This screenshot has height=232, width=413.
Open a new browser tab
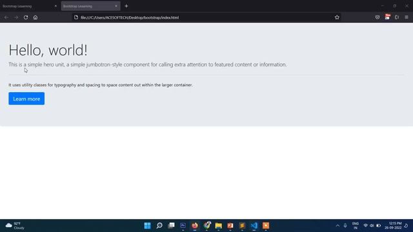[126, 6]
